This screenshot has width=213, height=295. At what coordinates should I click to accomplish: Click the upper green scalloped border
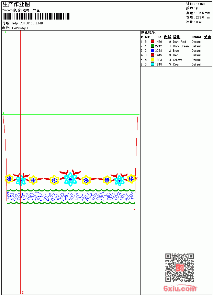coord(71,190)
